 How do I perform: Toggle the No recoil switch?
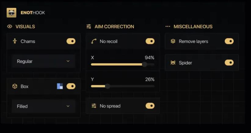click(150, 41)
